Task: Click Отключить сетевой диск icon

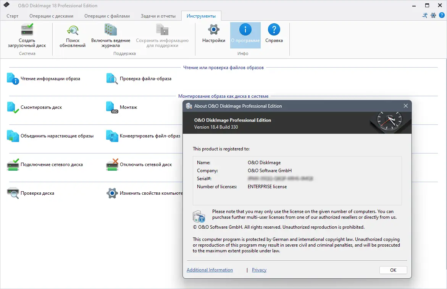Action: click(112, 165)
